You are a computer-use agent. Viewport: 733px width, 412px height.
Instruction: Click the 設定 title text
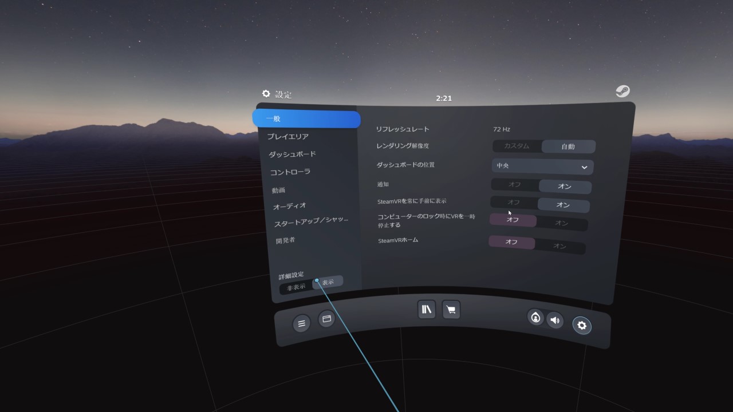[283, 94]
